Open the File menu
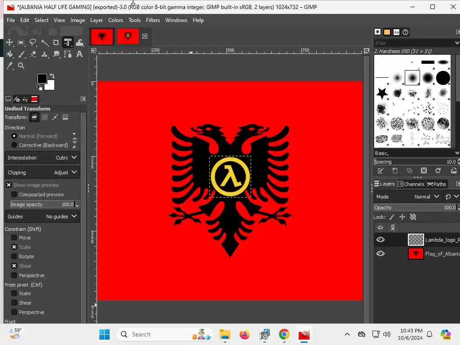460x345 pixels. (11, 20)
